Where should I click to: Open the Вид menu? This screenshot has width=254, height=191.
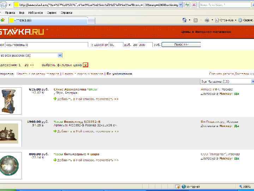pos(22,13)
